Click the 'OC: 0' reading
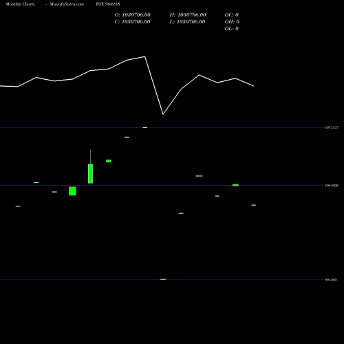The height and width of the screenshot is (344, 344). point(232,14)
